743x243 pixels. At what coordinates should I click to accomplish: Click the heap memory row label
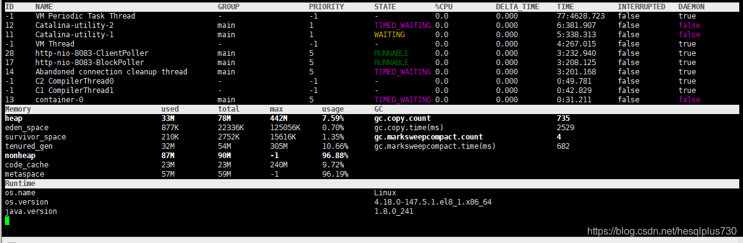pyautogui.click(x=13, y=118)
